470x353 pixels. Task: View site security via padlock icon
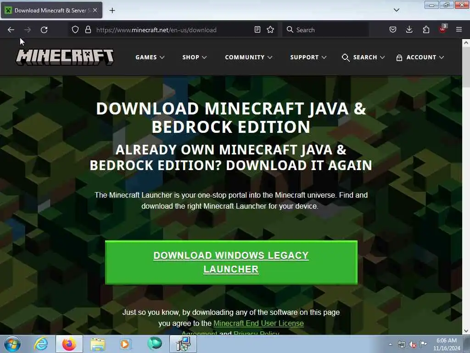point(88,29)
